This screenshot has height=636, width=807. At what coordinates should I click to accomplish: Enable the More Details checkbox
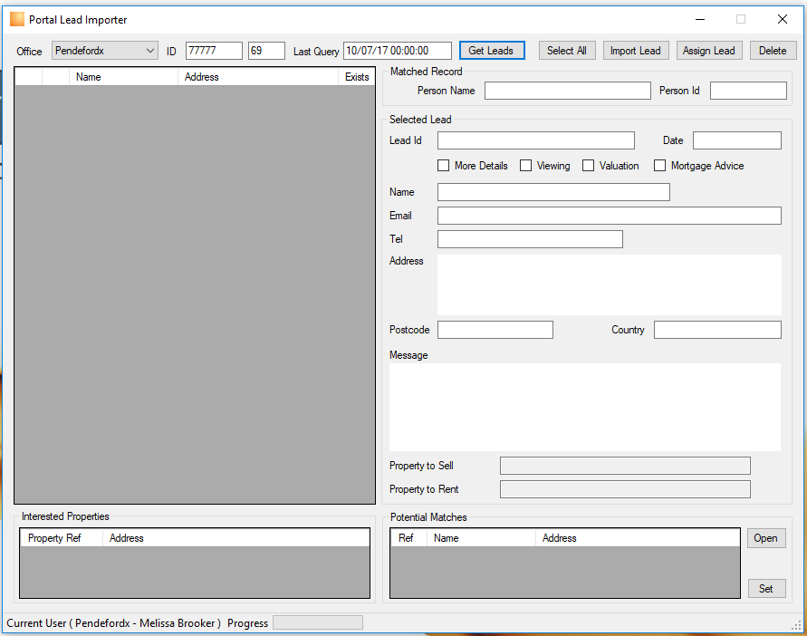coord(443,165)
